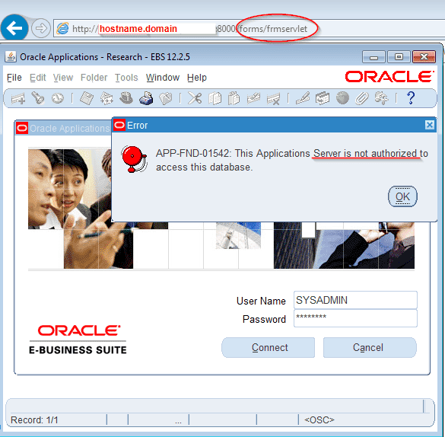Click the ORACLE logo in menu bar
This screenshot has height=437, width=445.
[x=389, y=77]
